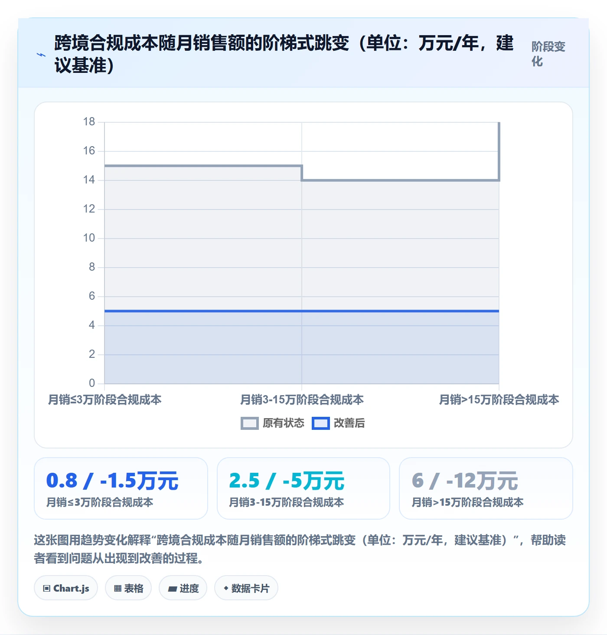
Task: Click card caption 月销3-15万阶段合规成本 under 2.5
Action: [287, 503]
